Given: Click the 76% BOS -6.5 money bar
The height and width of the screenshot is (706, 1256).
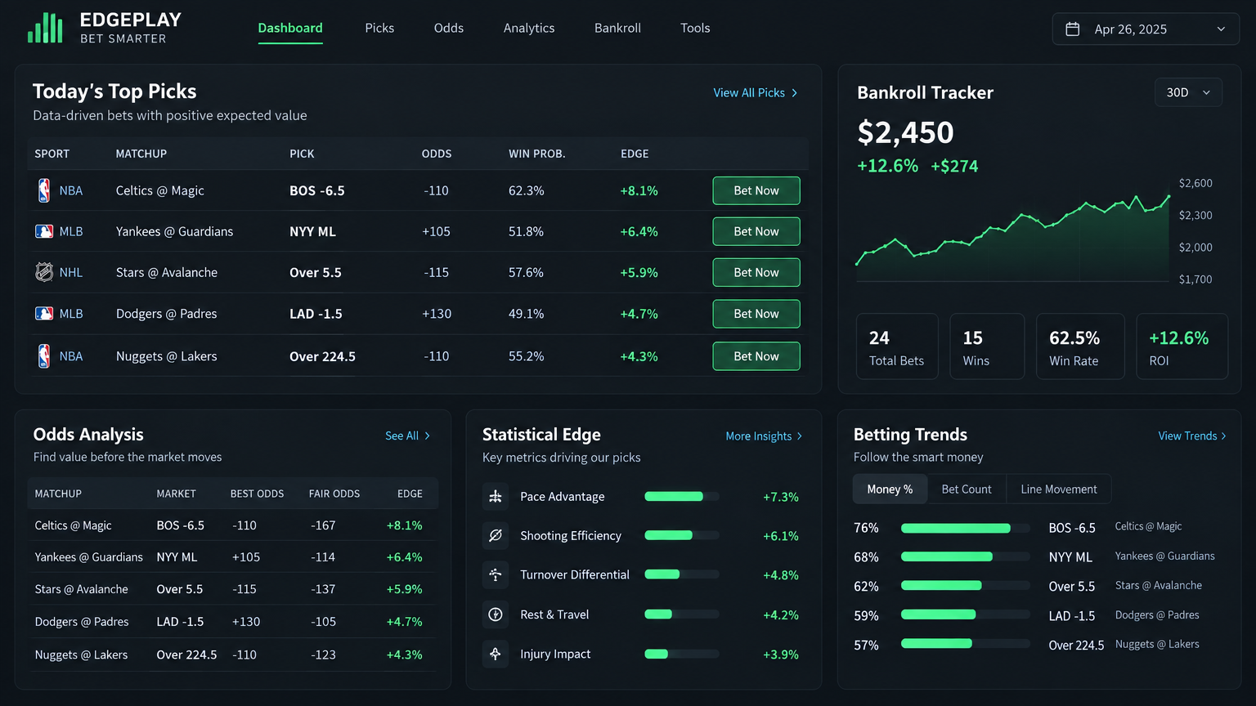Looking at the screenshot, I should click(x=966, y=528).
